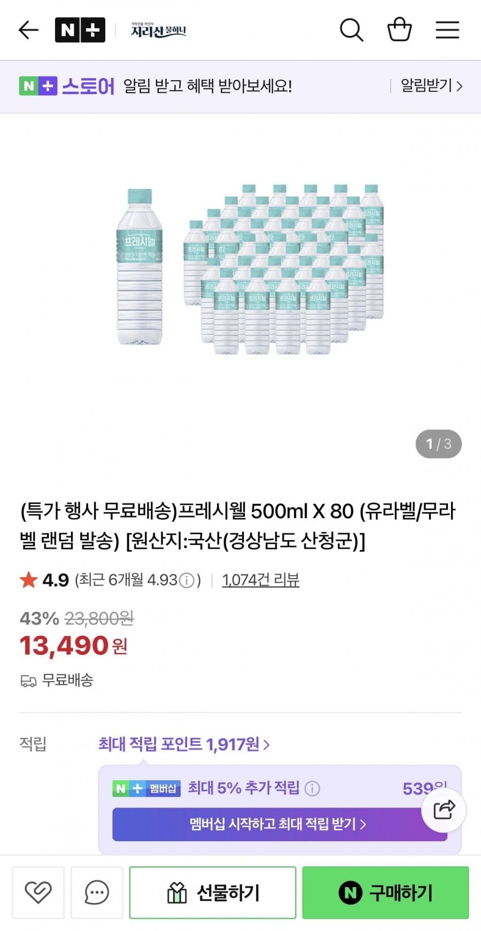Open the N+ store logo
The width and height of the screenshot is (481, 931).
tap(80, 30)
